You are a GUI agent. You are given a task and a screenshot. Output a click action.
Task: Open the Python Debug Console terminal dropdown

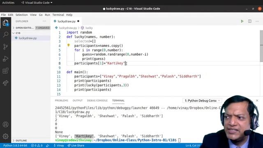(202, 101)
